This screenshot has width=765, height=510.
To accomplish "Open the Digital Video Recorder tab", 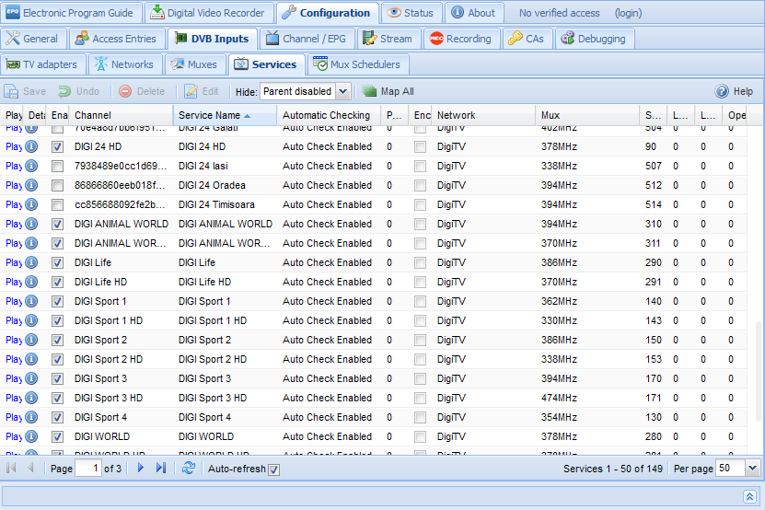I will pyautogui.click(x=208, y=13).
